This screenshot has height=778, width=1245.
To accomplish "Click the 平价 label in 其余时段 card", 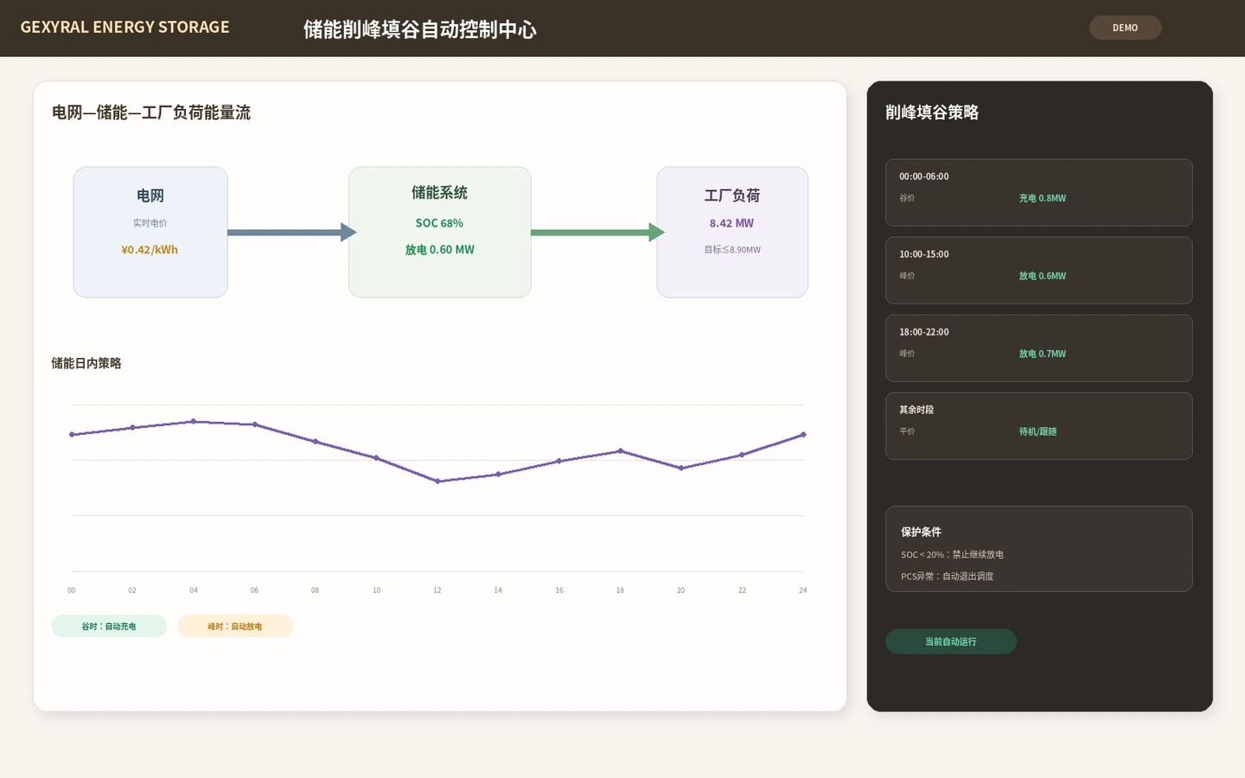I will coord(907,431).
